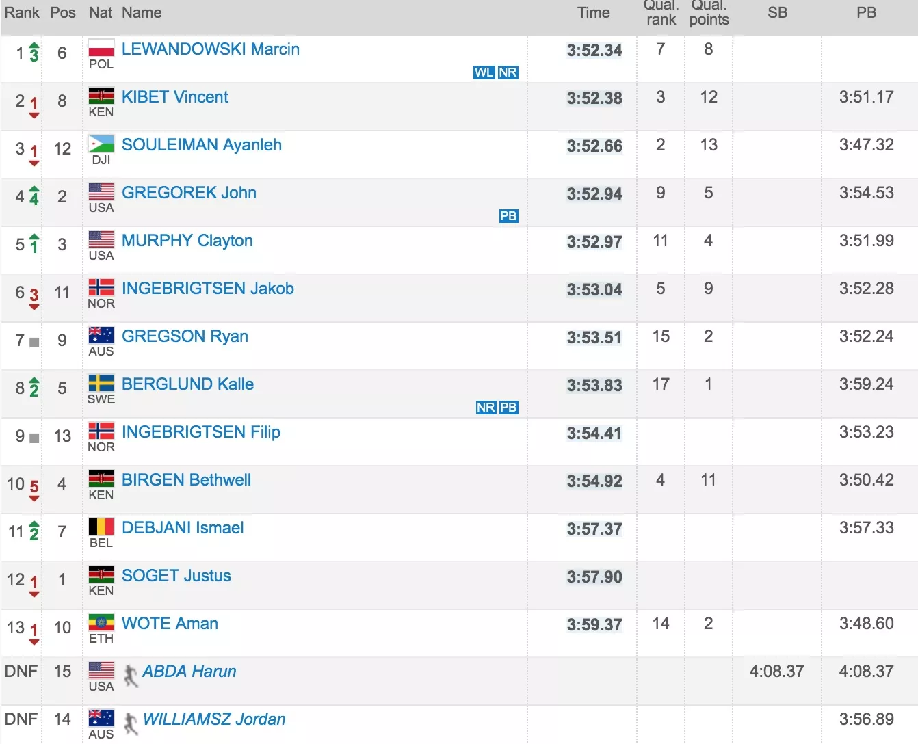Click the Ethiopia flag beside Wote
This screenshot has height=744, width=918.
[x=101, y=622]
